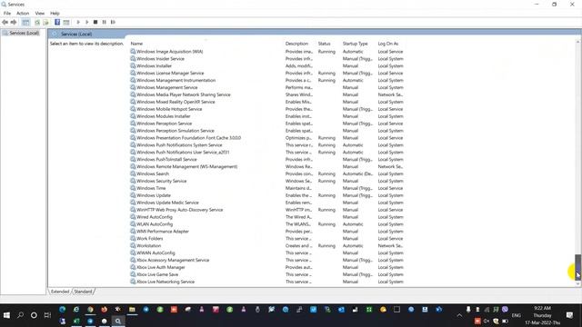This screenshot has width=582, height=327.
Task: Show hidden system tray icons chevron
Action: (459, 315)
